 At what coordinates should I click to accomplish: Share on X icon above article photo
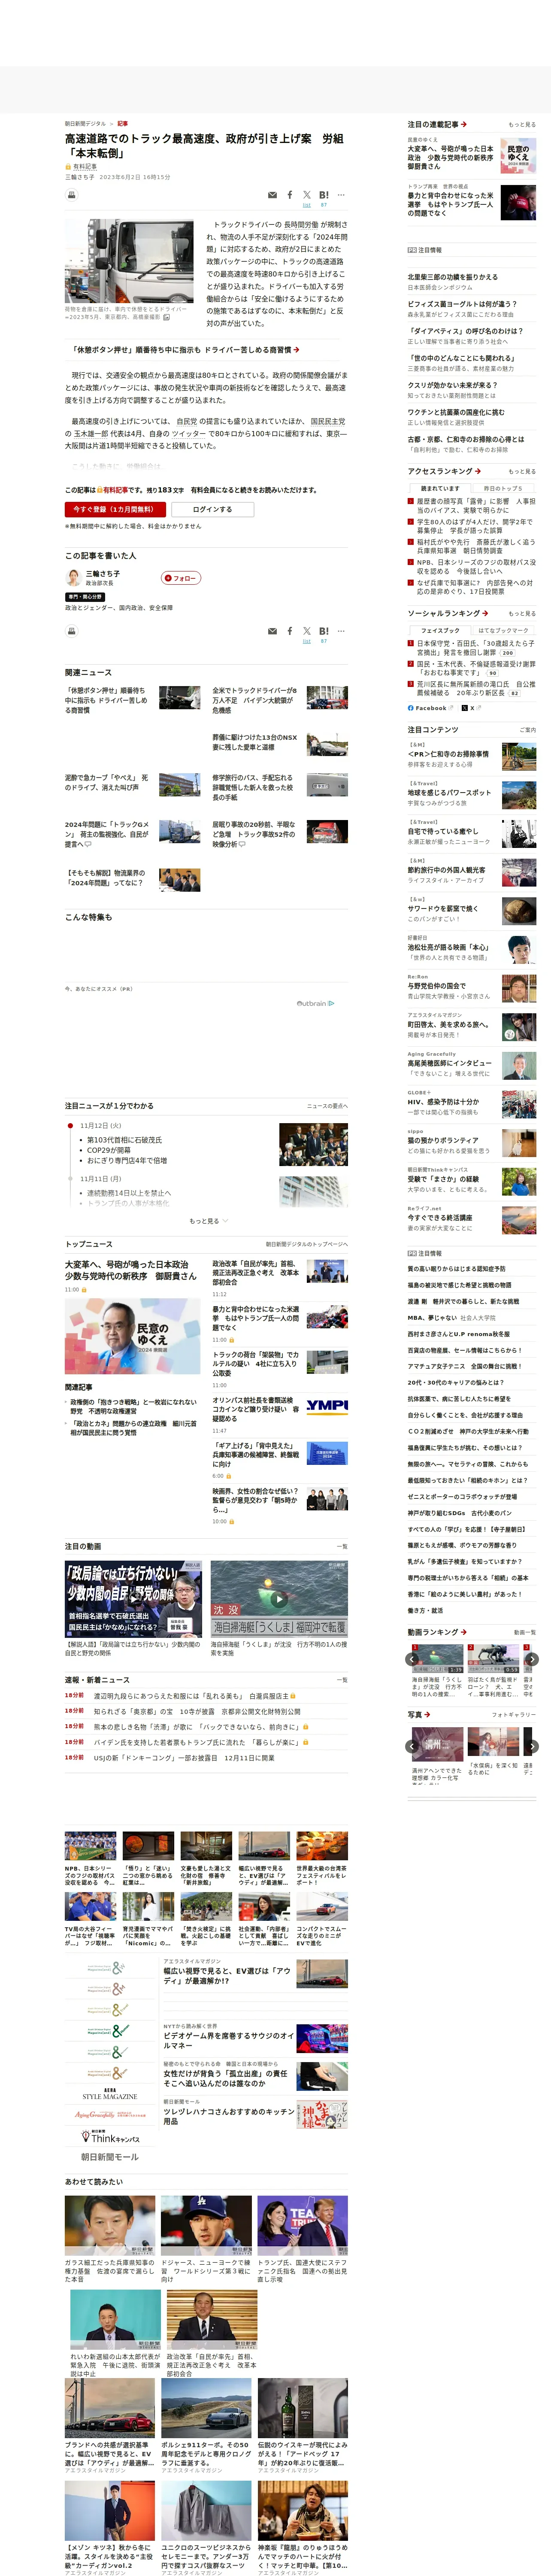(x=307, y=195)
